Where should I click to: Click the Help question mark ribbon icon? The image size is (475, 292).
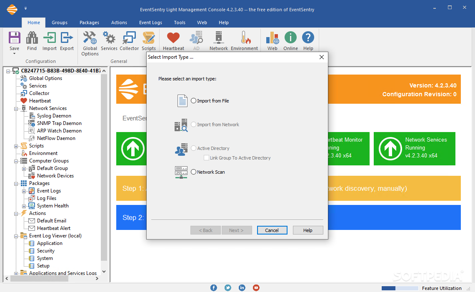(x=308, y=37)
